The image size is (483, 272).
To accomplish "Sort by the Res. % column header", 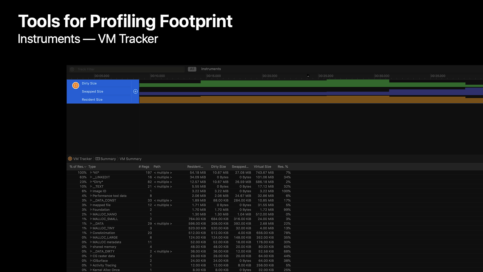I will pyautogui.click(x=283, y=166).
